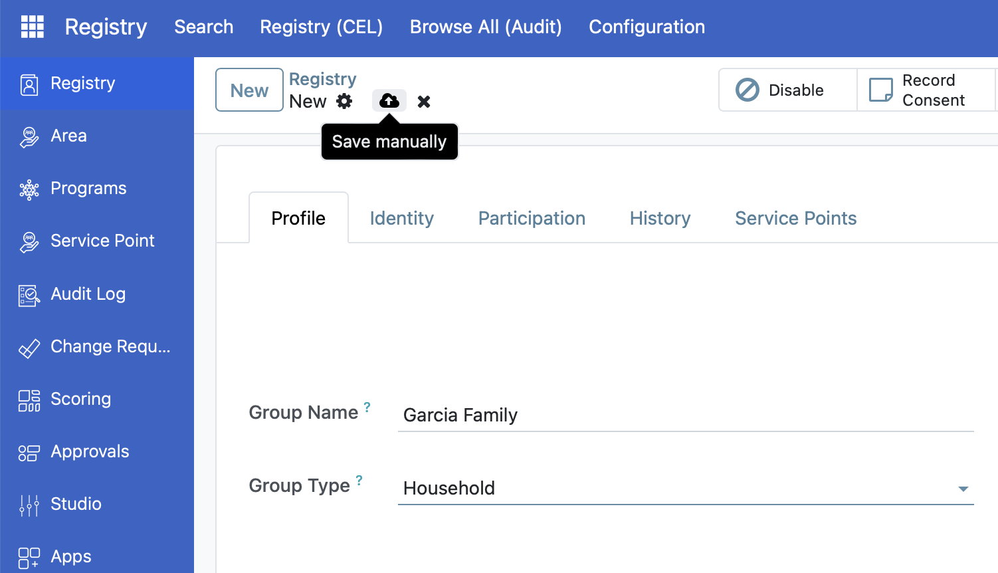Discard changes with the X icon
Image resolution: width=998 pixels, height=573 pixels.
(424, 102)
